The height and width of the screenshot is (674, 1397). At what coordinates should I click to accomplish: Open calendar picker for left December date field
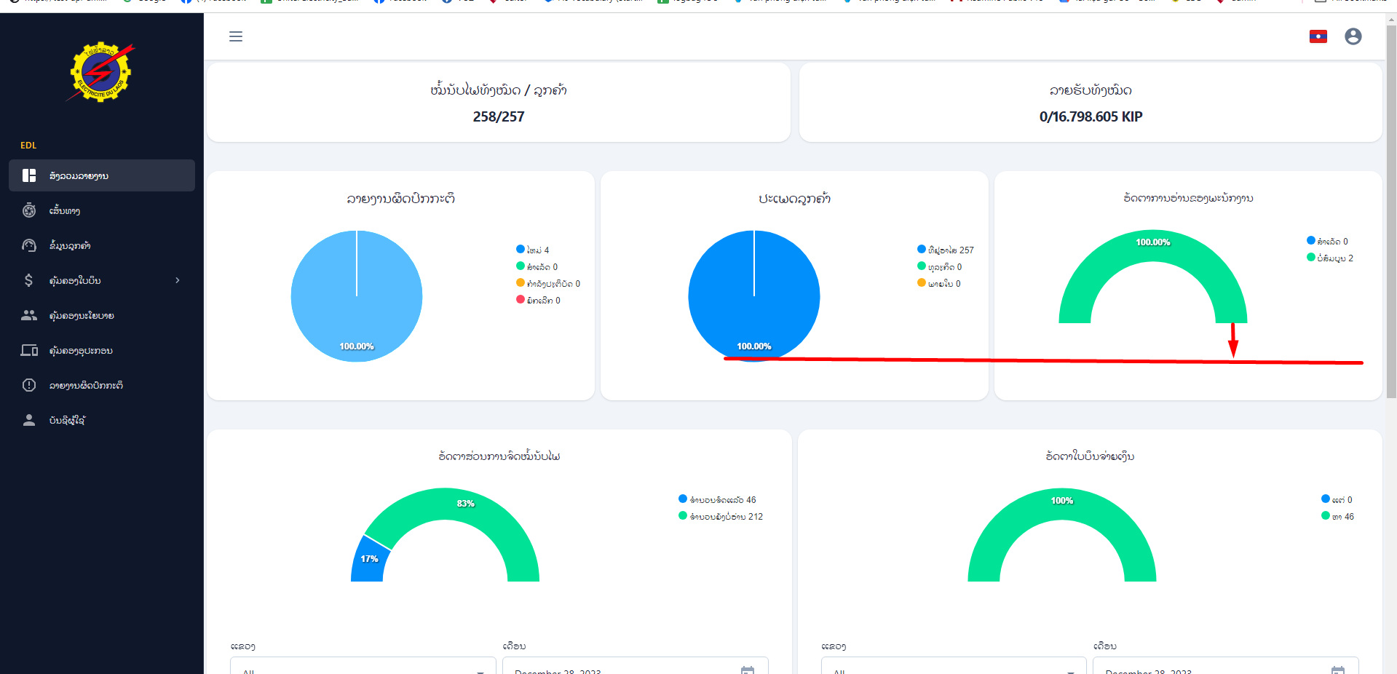[x=748, y=670]
